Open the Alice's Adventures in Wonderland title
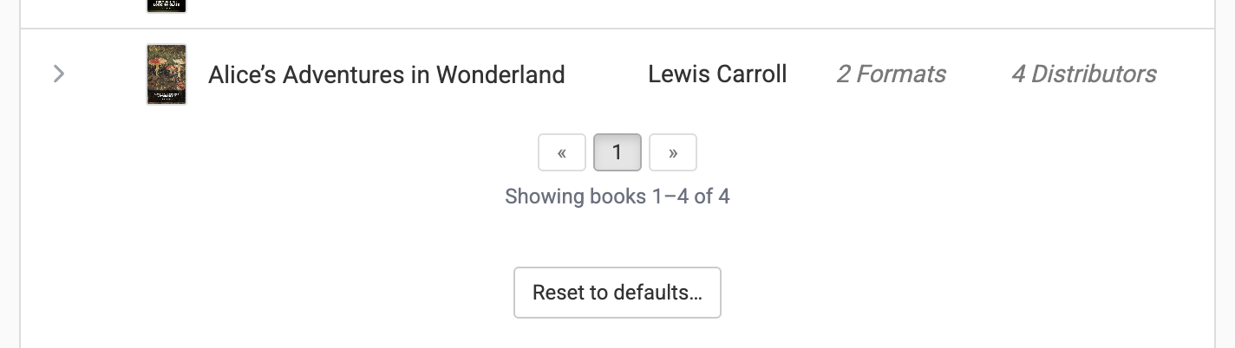This screenshot has width=1235, height=348. 386,74
